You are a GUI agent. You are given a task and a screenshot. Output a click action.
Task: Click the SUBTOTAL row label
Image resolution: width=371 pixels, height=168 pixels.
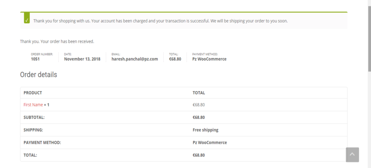tap(34, 117)
